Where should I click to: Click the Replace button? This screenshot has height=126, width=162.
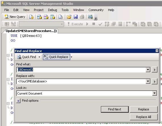[144, 109]
